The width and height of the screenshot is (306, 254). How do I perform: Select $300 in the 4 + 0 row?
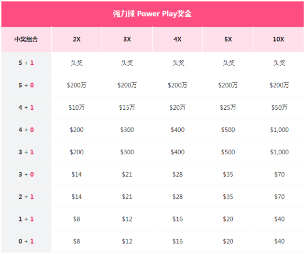[127, 130]
